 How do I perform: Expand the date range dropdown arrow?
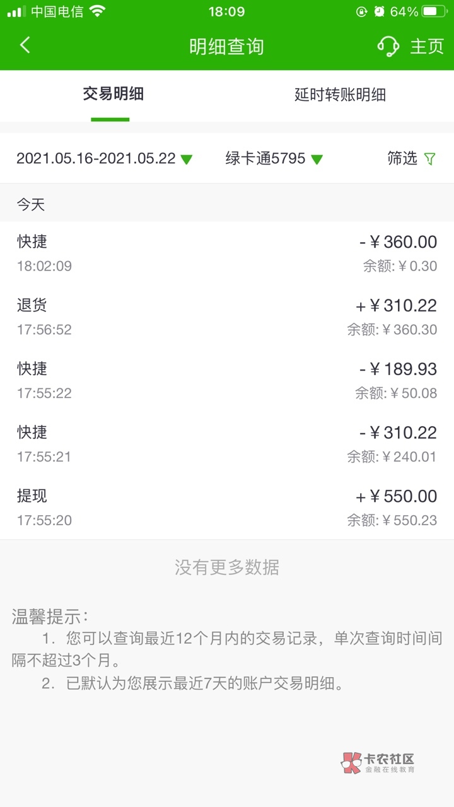click(x=187, y=160)
